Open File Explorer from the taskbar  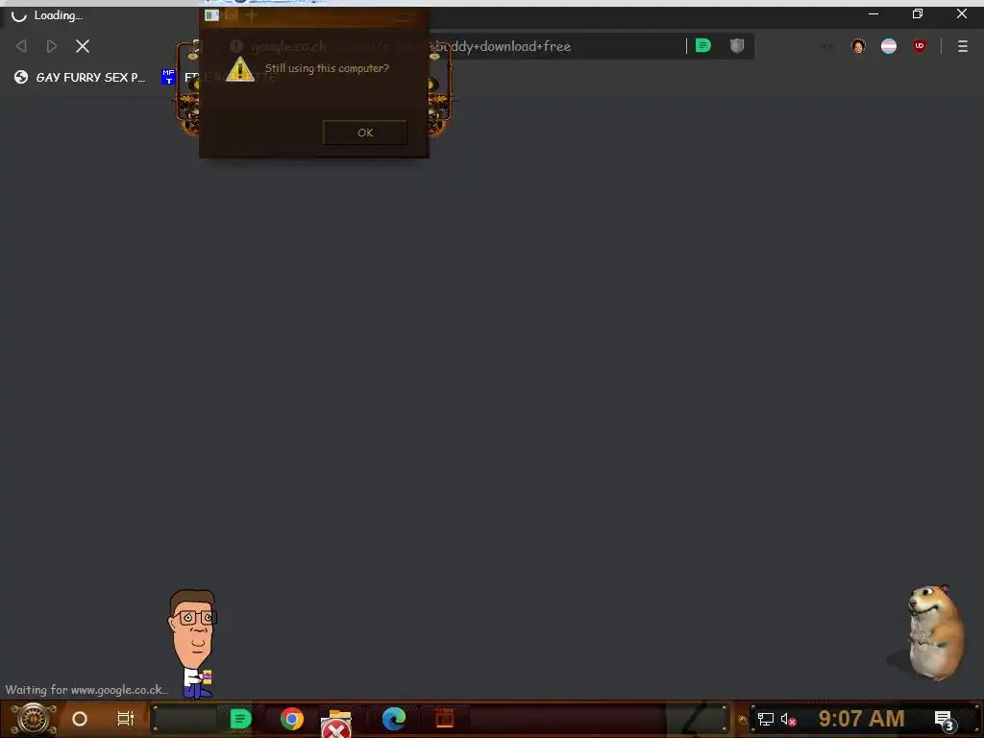point(337,722)
